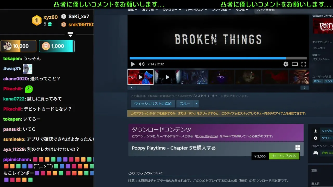Click the single-player person icon in sidebar
The image size is (333, 187).
point(316,131)
